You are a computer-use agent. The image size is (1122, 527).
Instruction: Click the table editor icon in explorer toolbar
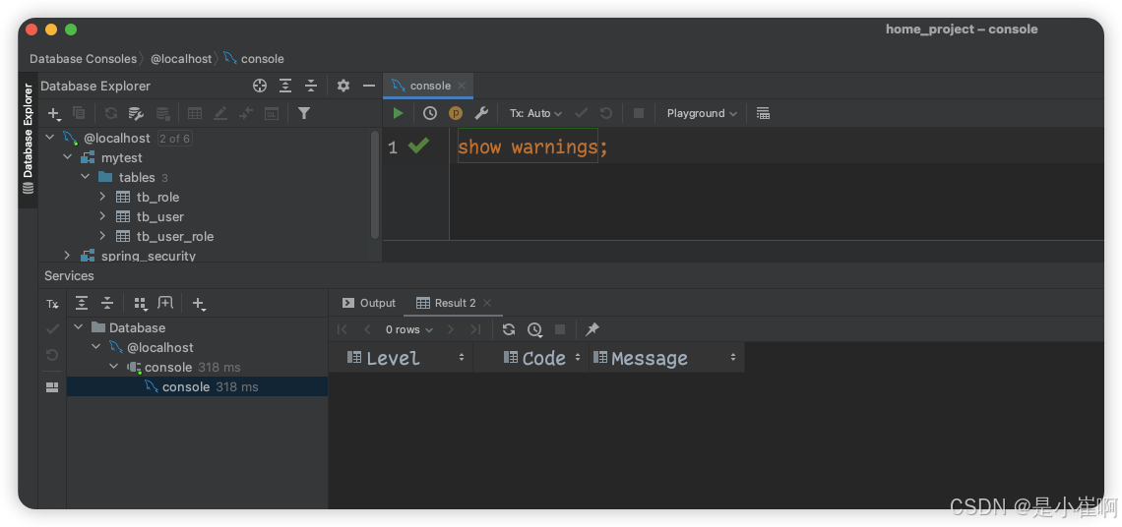(195, 113)
